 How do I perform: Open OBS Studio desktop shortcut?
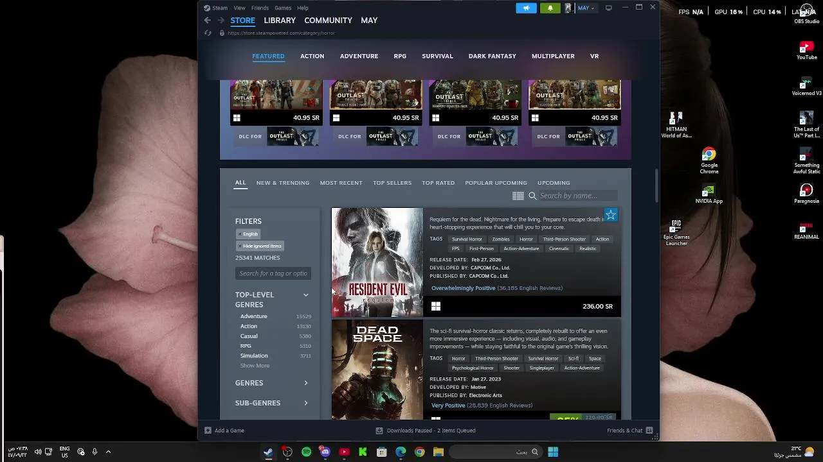pos(807,15)
